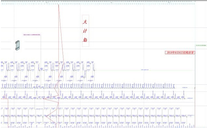Click the '2018年8月6日结构封顶' milestone label

pyautogui.click(x=180, y=52)
